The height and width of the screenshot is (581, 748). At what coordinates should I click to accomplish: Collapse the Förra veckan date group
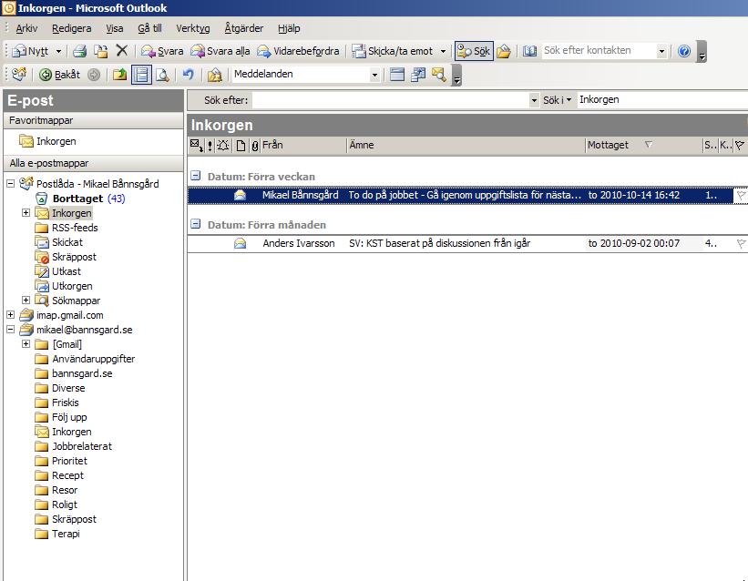tap(195, 176)
